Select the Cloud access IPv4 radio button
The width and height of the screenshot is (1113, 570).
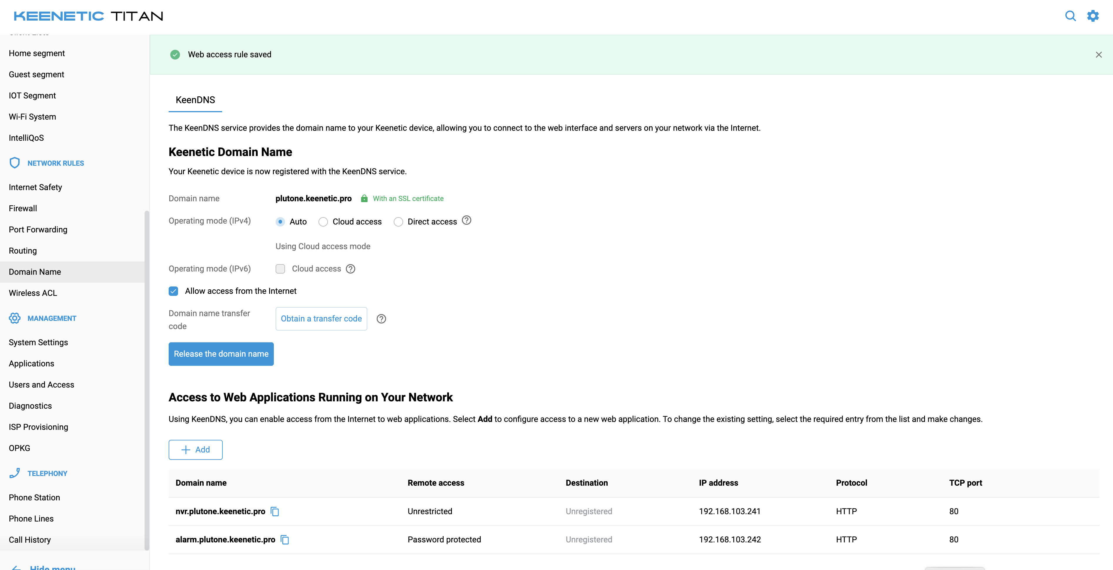click(323, 222)
